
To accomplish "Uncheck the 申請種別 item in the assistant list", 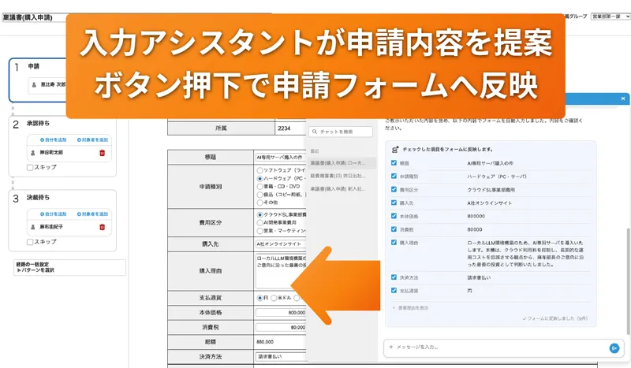I will 394,177.
